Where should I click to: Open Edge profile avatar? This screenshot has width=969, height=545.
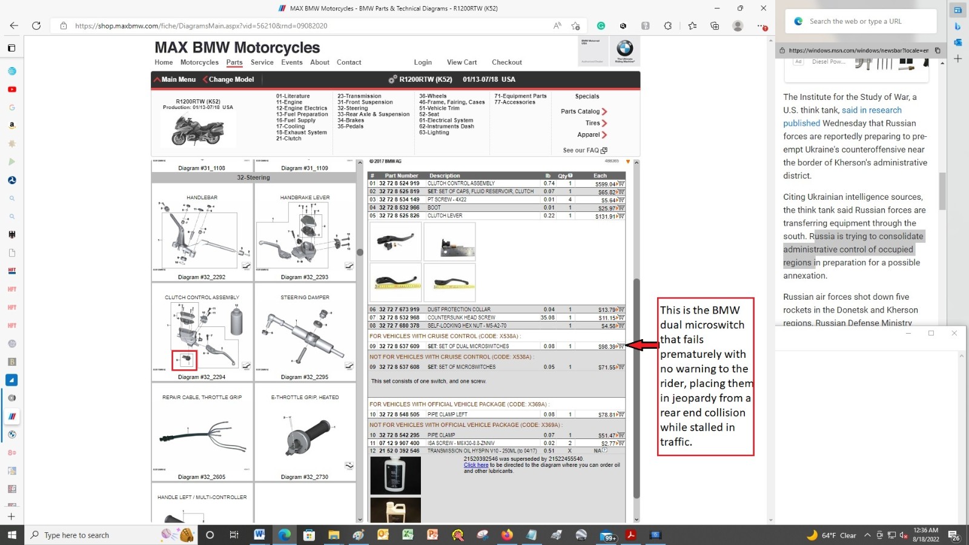click(738, 25)
